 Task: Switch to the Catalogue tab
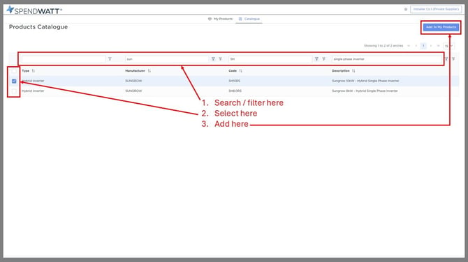coord(249,19)
